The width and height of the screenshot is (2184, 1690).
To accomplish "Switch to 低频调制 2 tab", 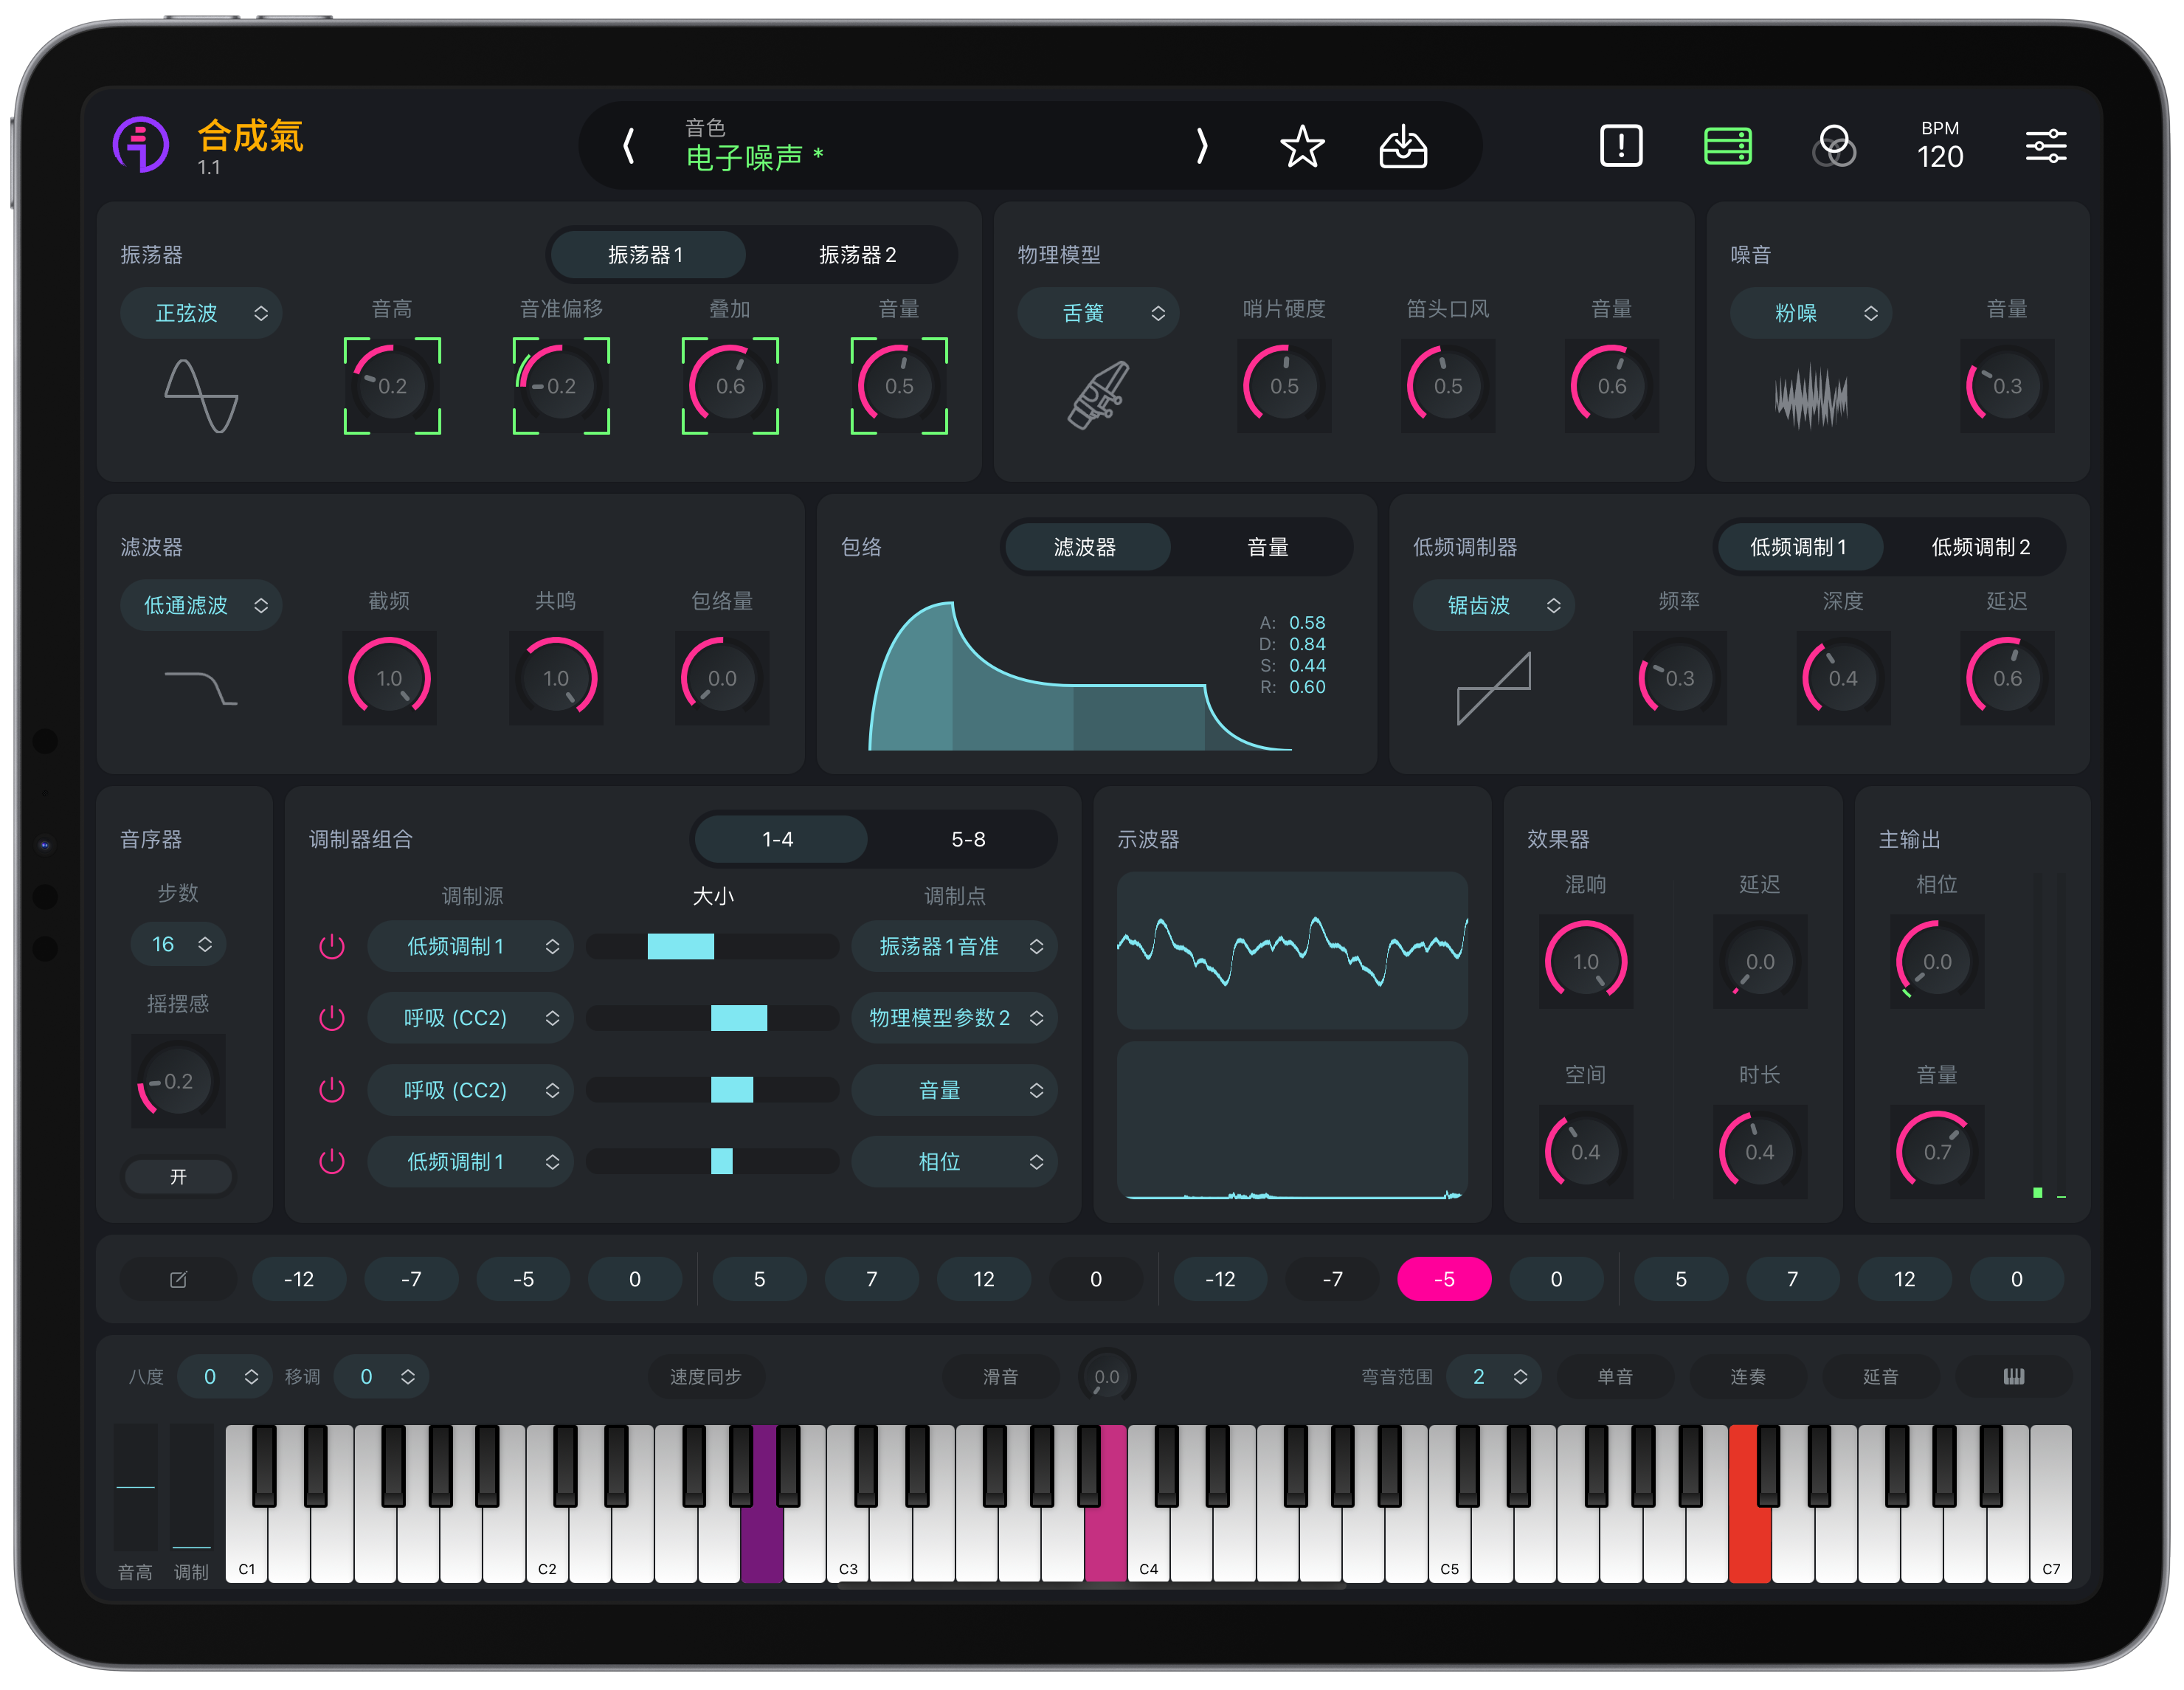I will coord(1980,547).
